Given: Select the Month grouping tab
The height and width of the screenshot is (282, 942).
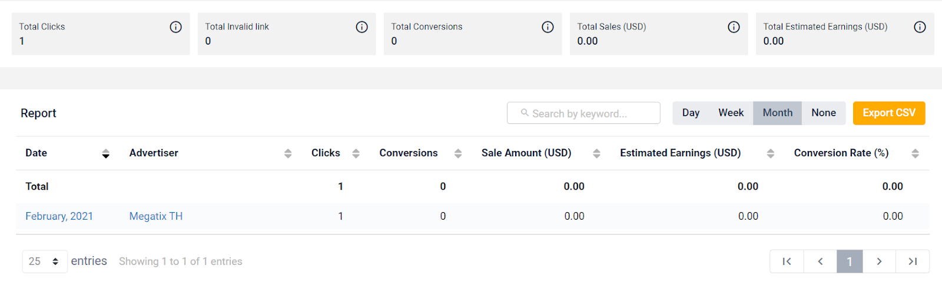Looking at the screenshot, I should click(777, 113).
